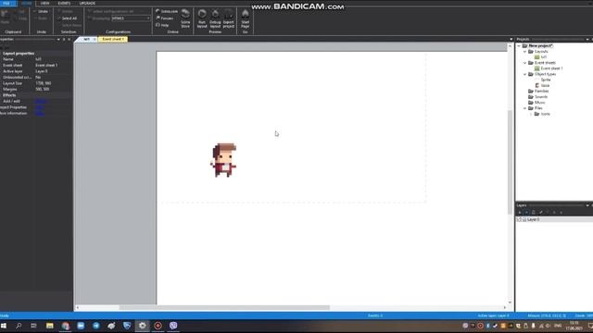Click the Run layout button
The image size is (593, 333).
click(202, 18)
